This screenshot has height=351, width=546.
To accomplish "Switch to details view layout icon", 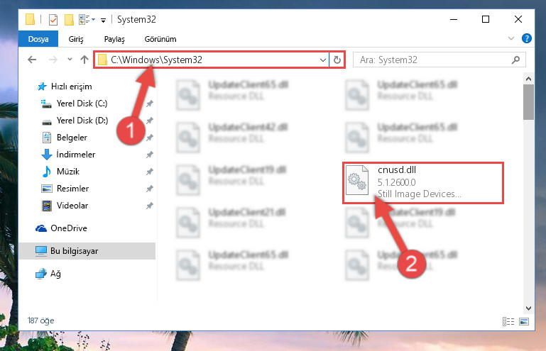I will (508, 321).
